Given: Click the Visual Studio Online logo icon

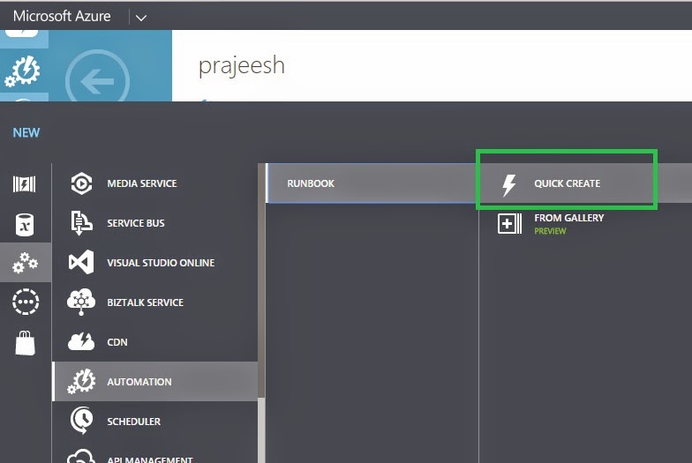Looking at the screenshot, I should (81, 263).
